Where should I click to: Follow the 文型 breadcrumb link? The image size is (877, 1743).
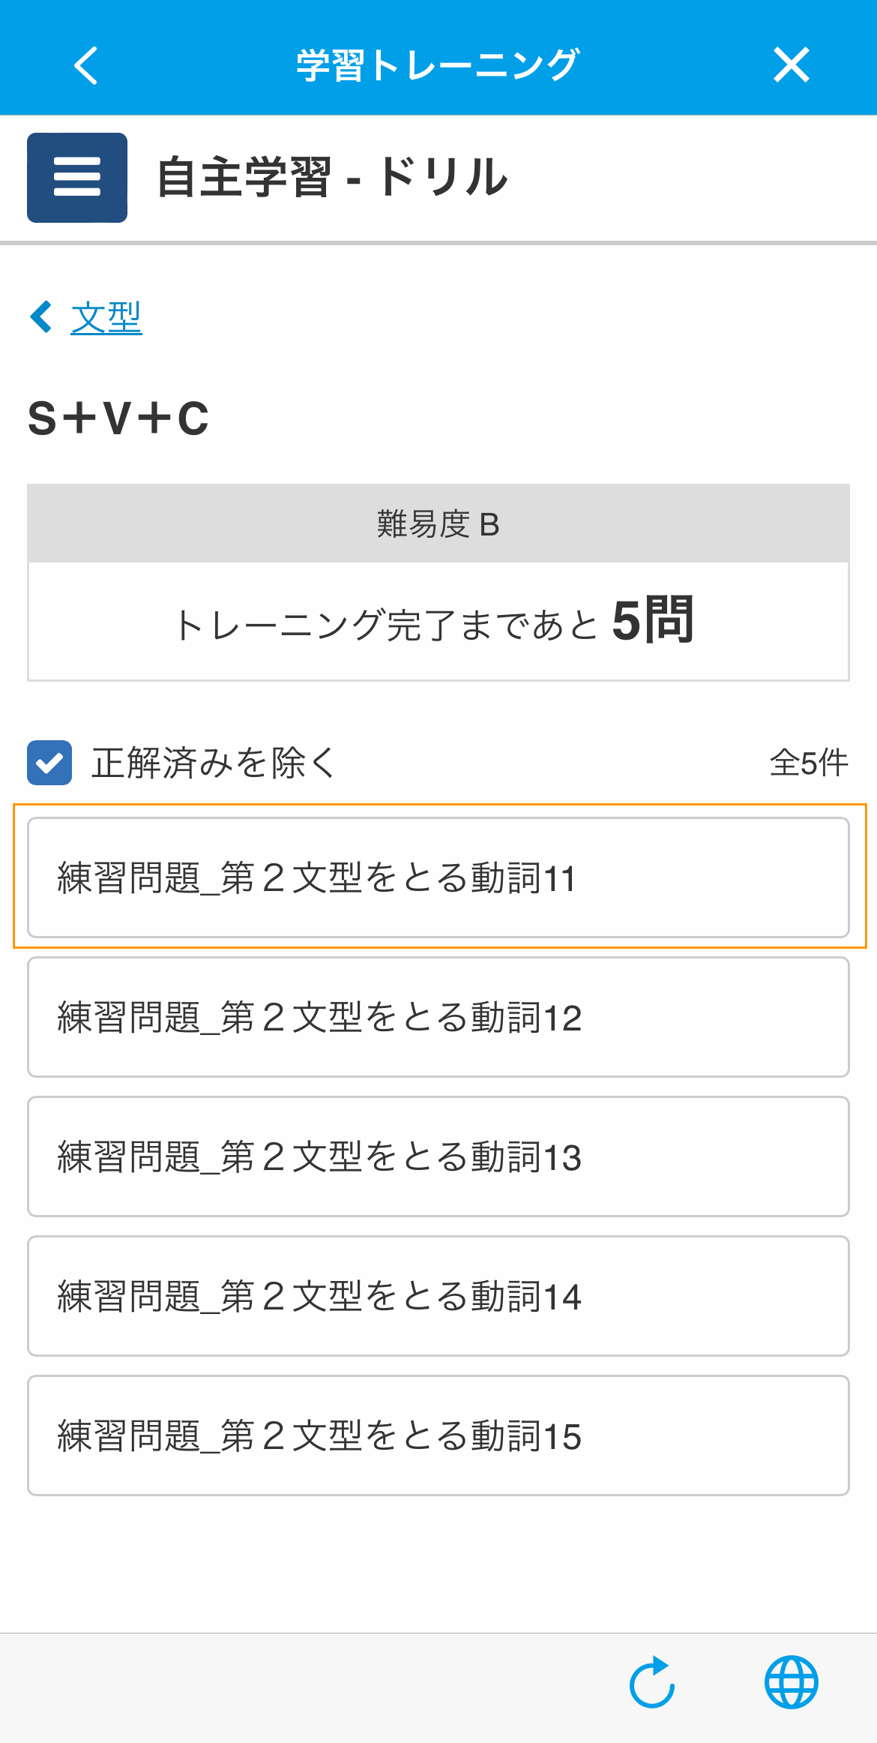(106, 317)
